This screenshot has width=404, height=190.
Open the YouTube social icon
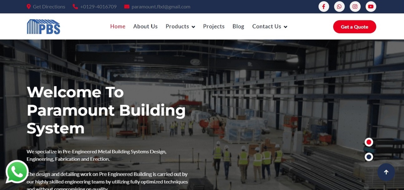371,7
